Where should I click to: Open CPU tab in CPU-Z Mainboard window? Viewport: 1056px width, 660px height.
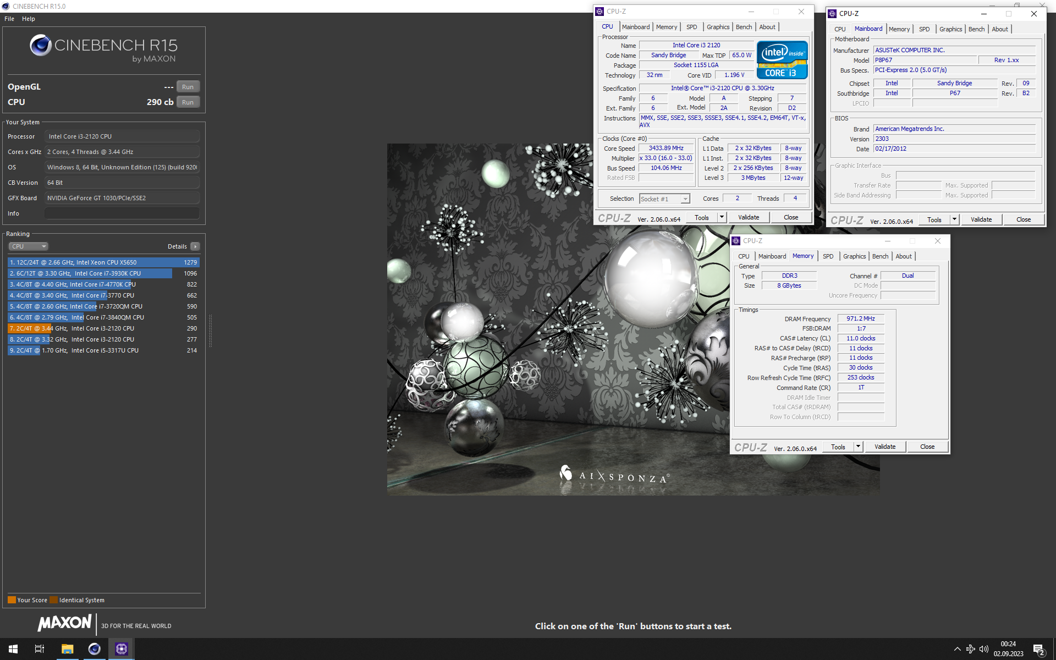[x=840, y=29]
